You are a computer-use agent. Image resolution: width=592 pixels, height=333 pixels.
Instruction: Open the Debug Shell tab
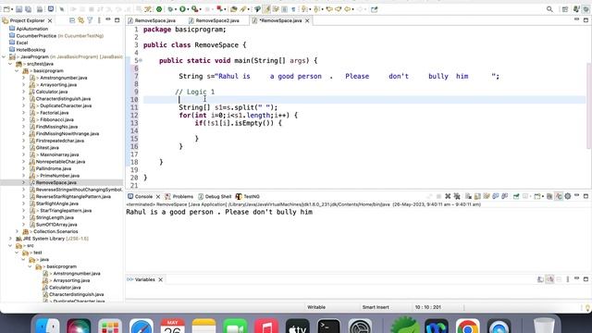point(218,196)
